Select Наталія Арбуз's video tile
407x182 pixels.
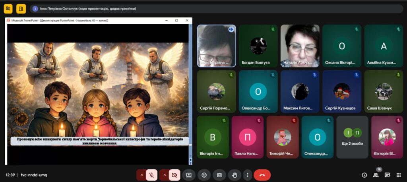(x=300, y=46)
